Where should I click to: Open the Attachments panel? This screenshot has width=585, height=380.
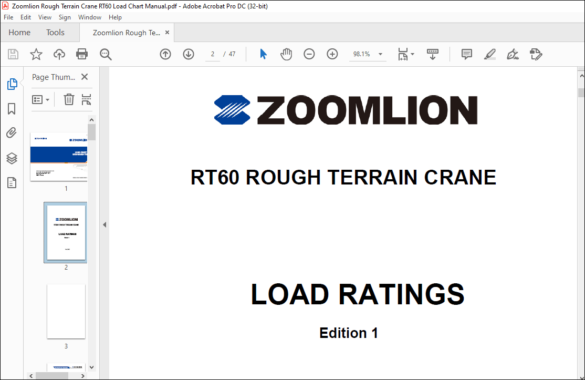pos(12,132)
